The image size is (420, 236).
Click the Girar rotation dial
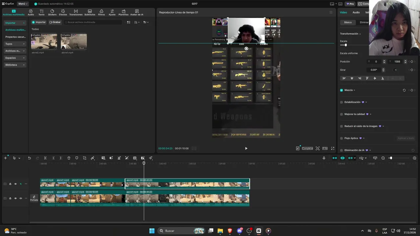point(395,70)
